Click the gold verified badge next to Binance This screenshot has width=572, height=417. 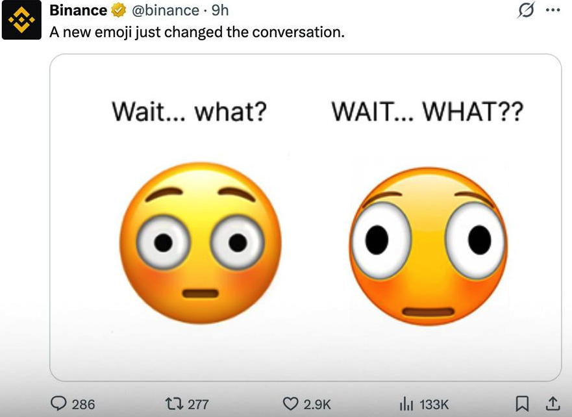(x=118, y=10)
